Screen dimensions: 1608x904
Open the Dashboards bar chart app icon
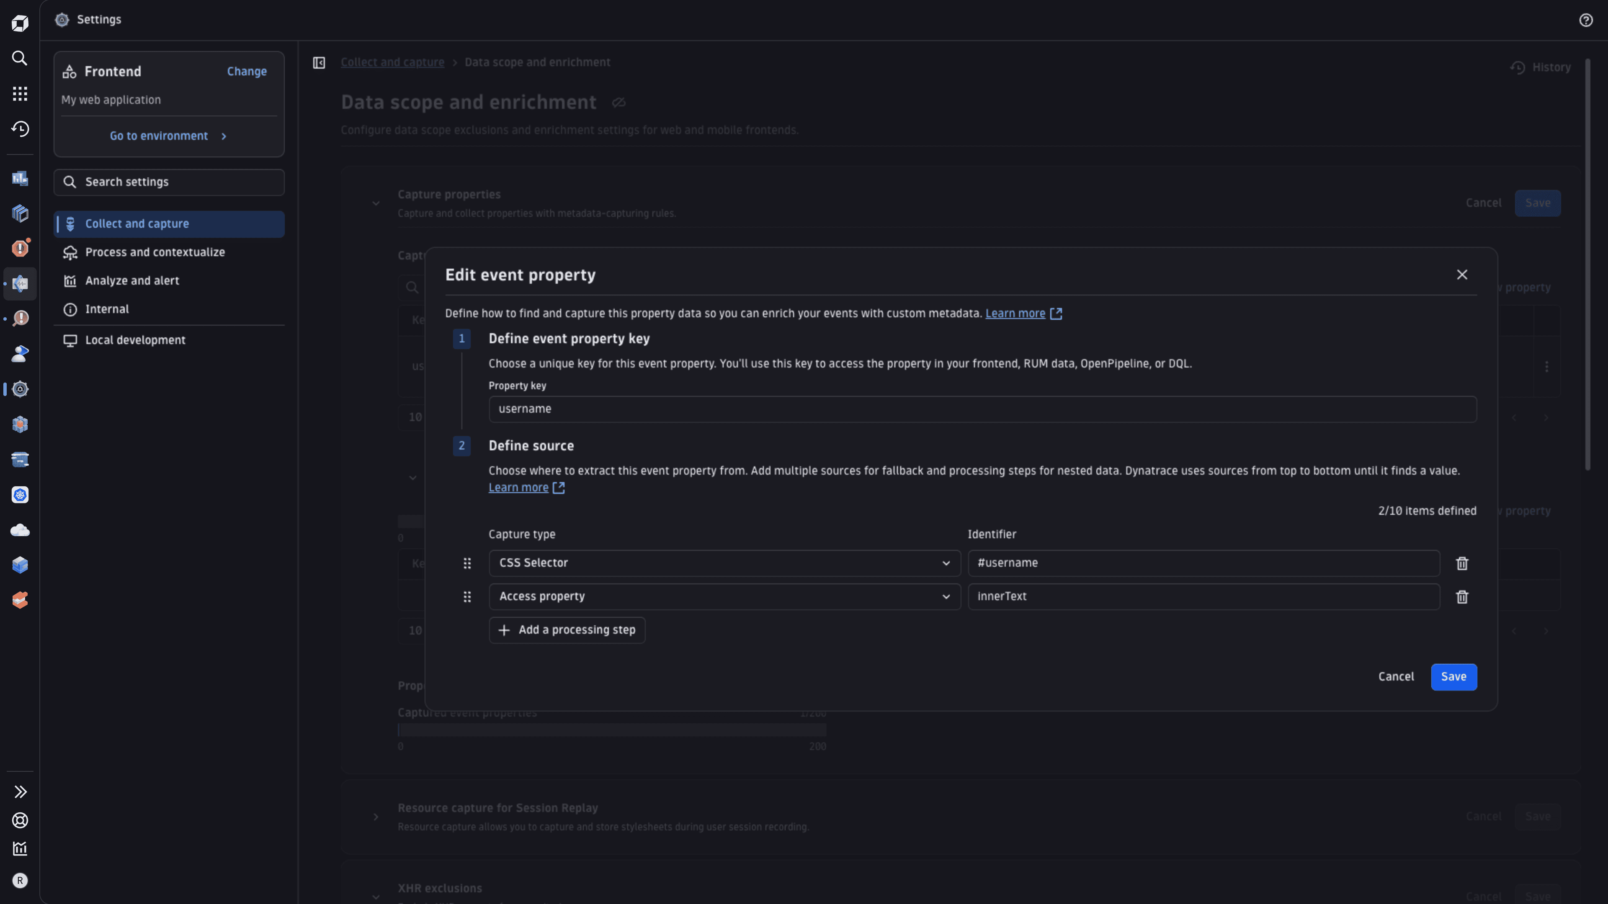tap(20, 178)
